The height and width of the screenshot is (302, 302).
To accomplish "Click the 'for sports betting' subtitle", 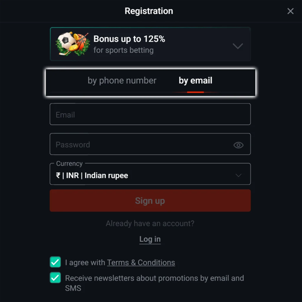I will 123,50.
